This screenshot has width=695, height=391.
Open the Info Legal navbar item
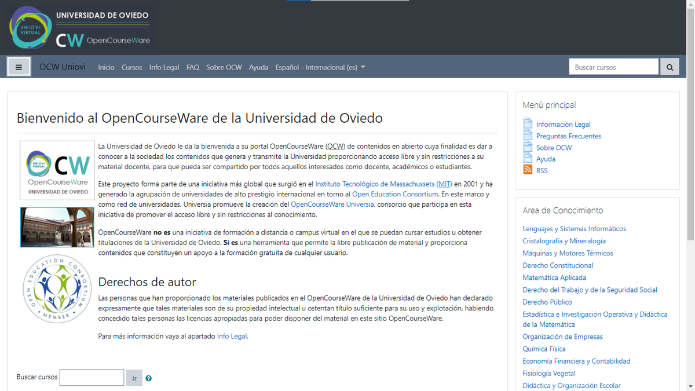click(x=164, y=67)
